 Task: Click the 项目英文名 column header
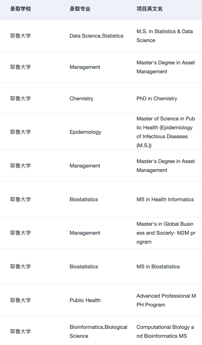pos(150,9)
